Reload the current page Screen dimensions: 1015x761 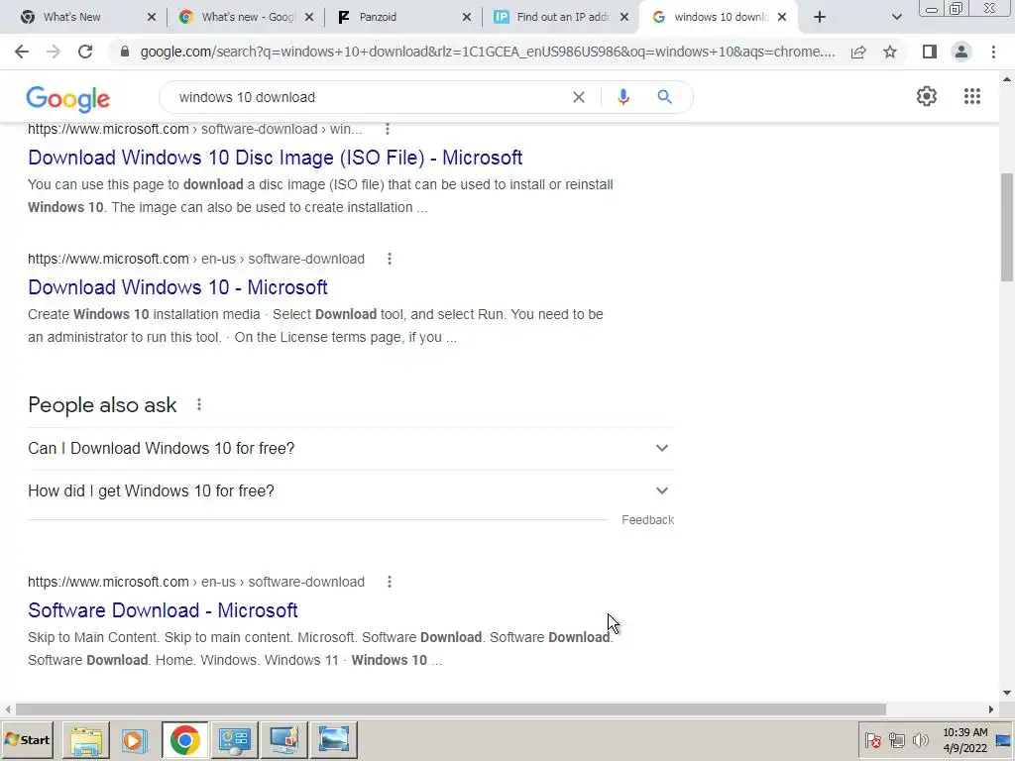(x=85, y=52)
